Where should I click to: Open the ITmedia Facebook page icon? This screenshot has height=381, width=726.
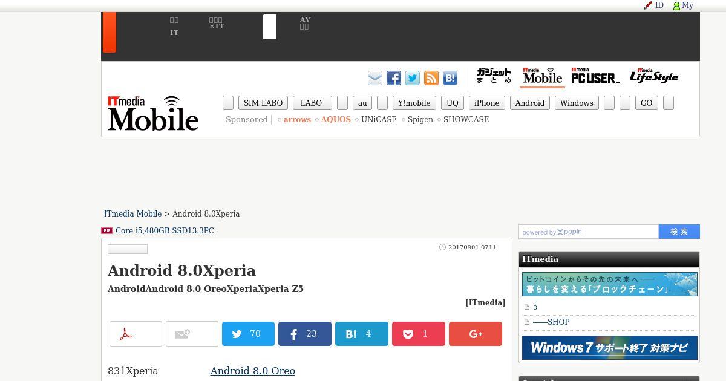click(x=394, y=78)
